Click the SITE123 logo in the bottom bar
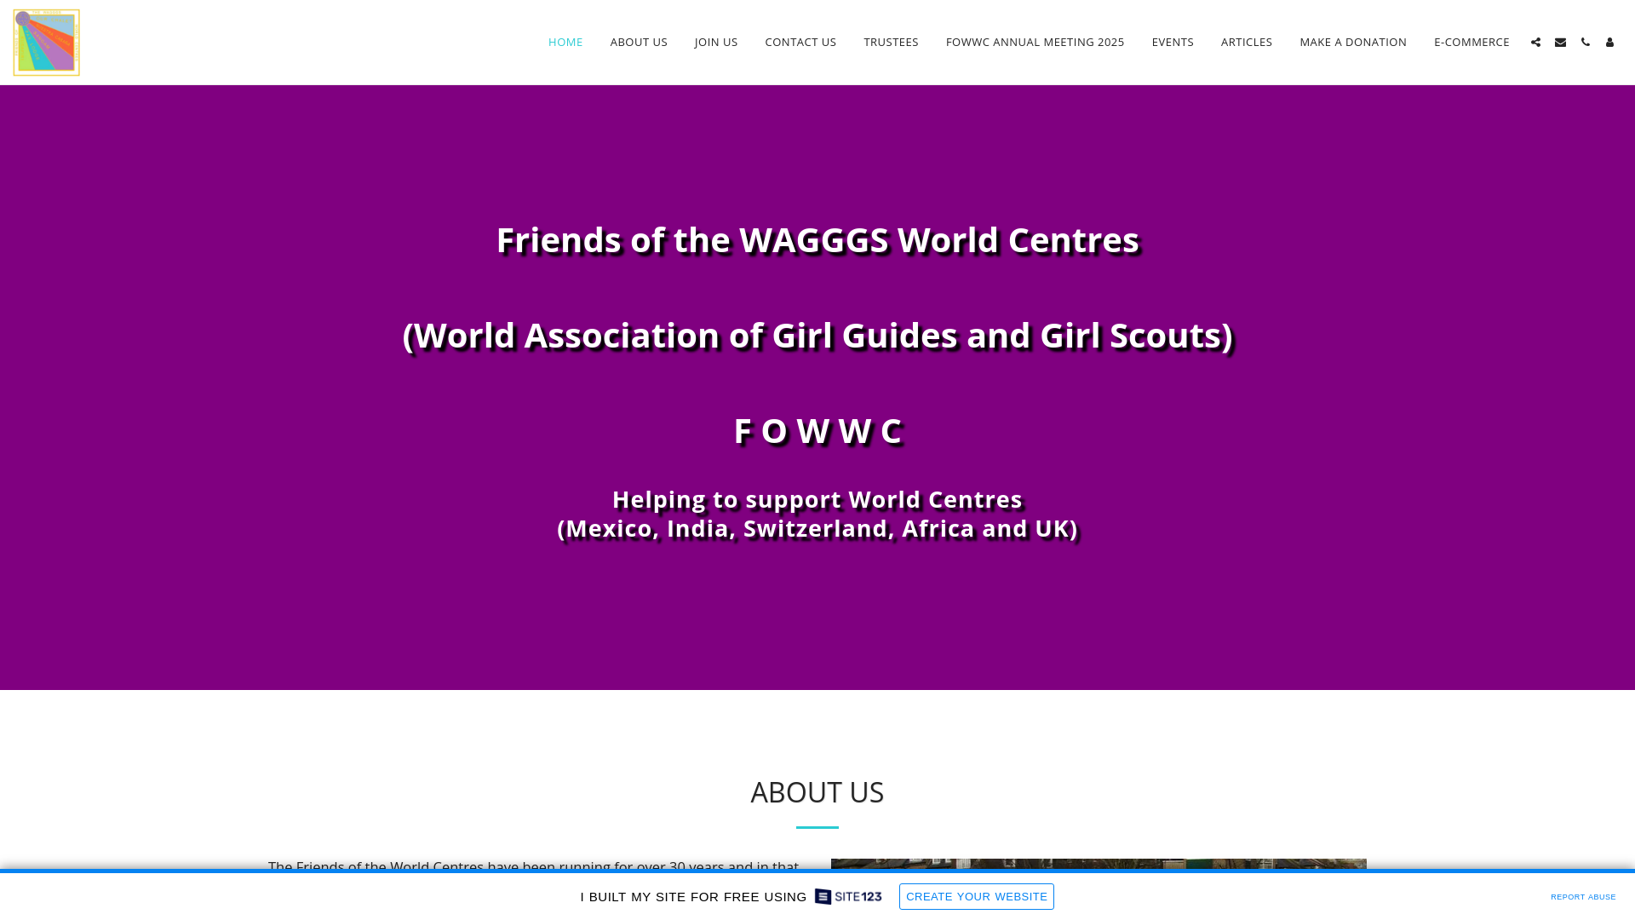The image size is (1635, 920). click(848, 896)
